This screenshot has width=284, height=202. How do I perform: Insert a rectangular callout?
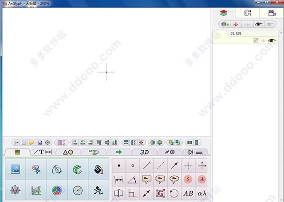[147, 179]
